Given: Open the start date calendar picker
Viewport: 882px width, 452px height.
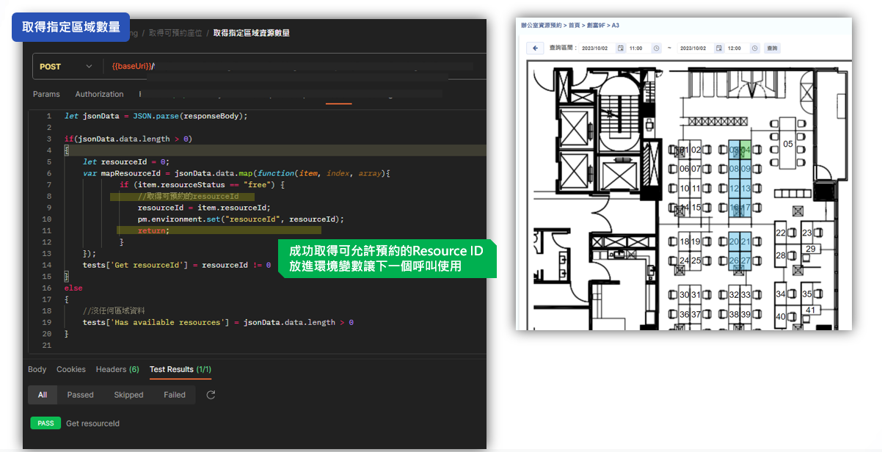Looking at the screenshot, I should click(x=620, y=48).
